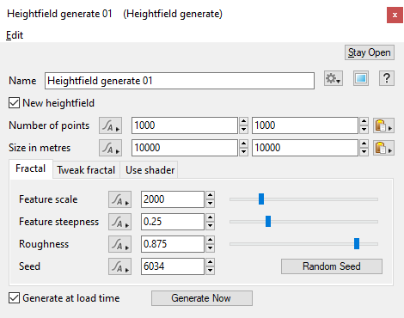Open animation button for Number of points
Screen dimensions: 404x318
111,125
